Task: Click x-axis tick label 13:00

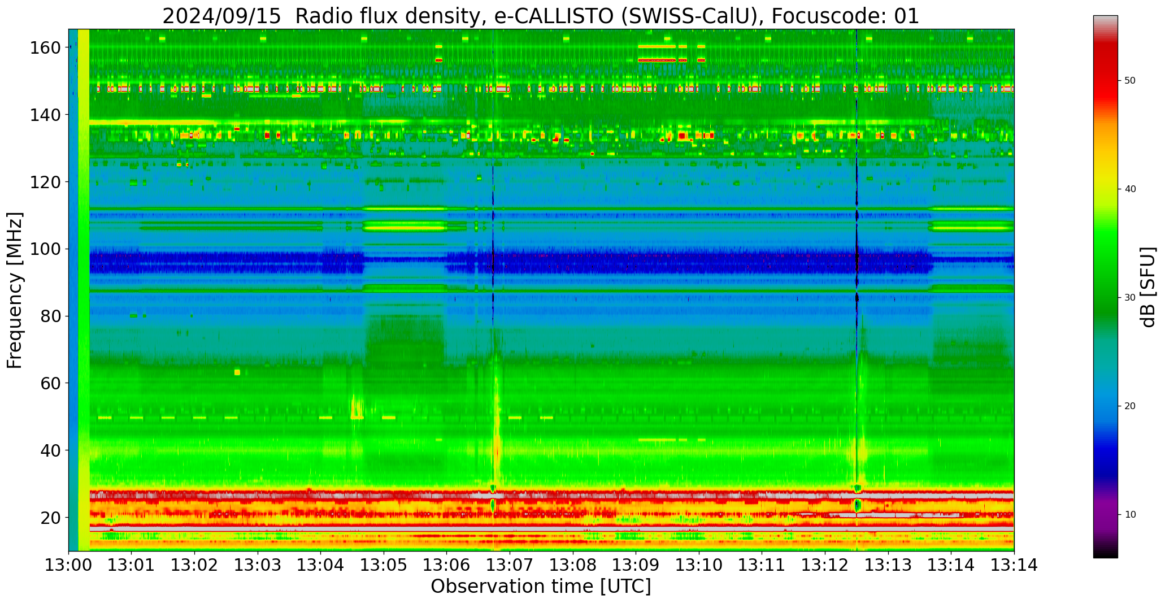Action: pyautogui.click(x=69, y=565)
